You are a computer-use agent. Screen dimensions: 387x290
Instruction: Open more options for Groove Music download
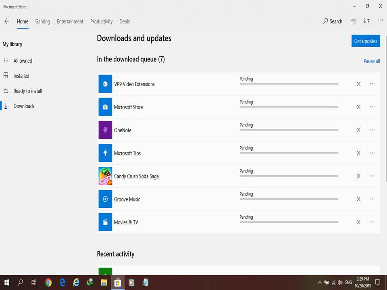[372, 199]
